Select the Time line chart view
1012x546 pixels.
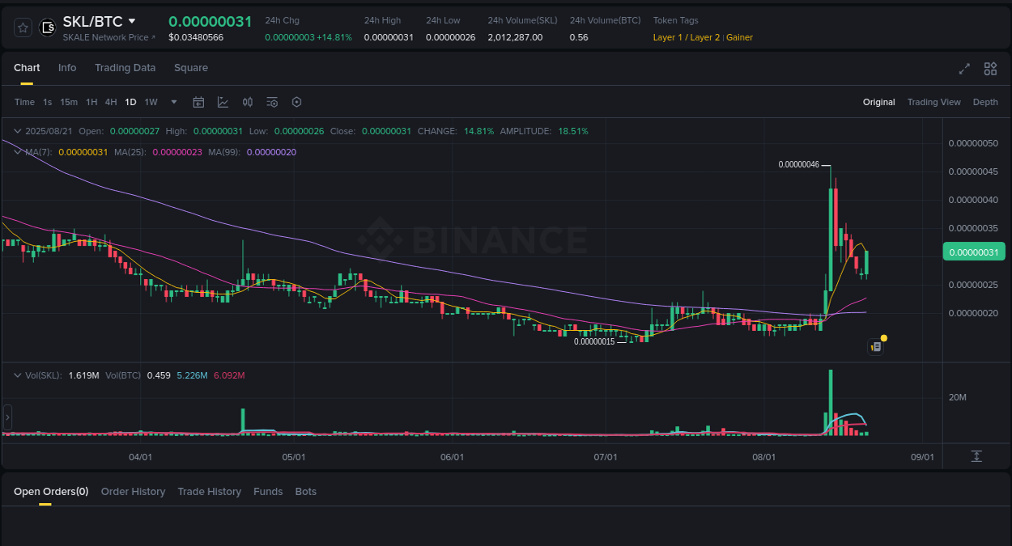(x=24, y=102)
